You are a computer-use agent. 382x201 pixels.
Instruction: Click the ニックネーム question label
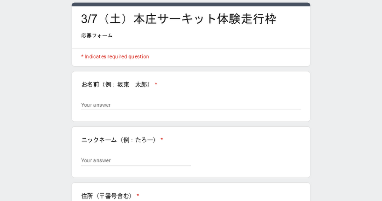(119, 140)
